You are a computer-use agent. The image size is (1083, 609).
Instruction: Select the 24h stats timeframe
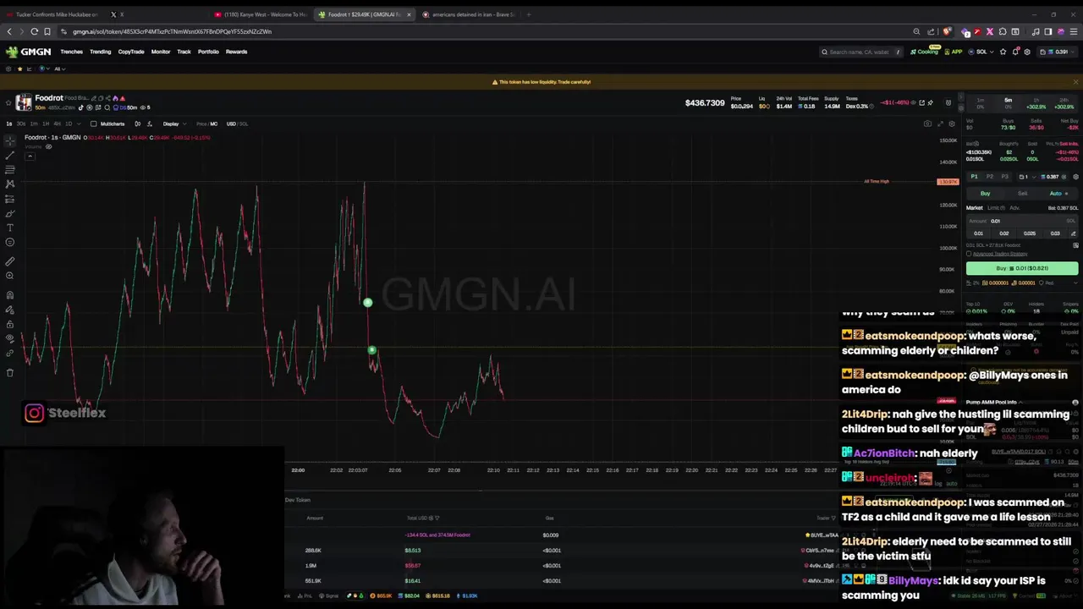(1064, 103)
